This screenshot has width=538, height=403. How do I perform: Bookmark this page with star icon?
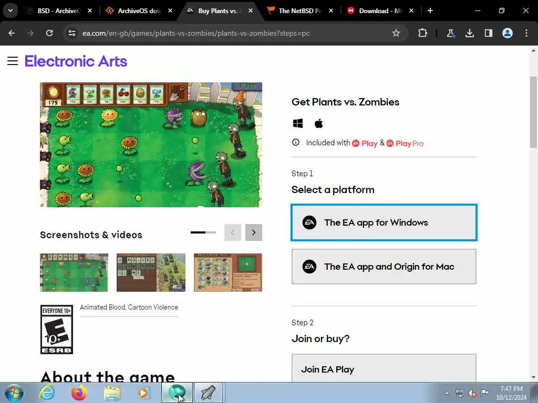click(x=396, y=33)
